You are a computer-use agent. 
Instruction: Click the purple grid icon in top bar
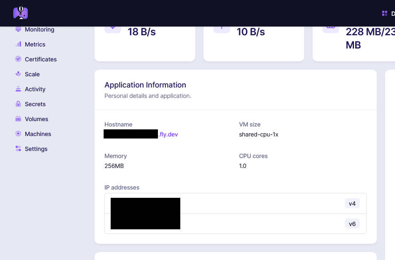[385, 14]
